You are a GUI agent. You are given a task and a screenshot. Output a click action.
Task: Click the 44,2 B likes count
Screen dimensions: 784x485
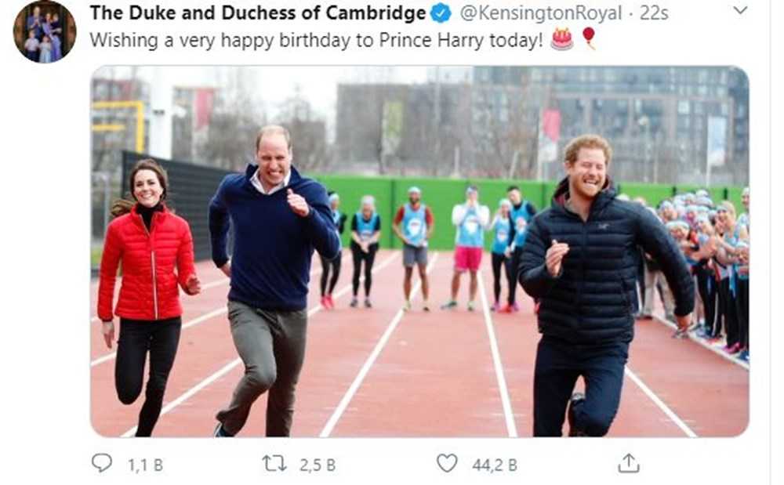click(x=494, y=465)
